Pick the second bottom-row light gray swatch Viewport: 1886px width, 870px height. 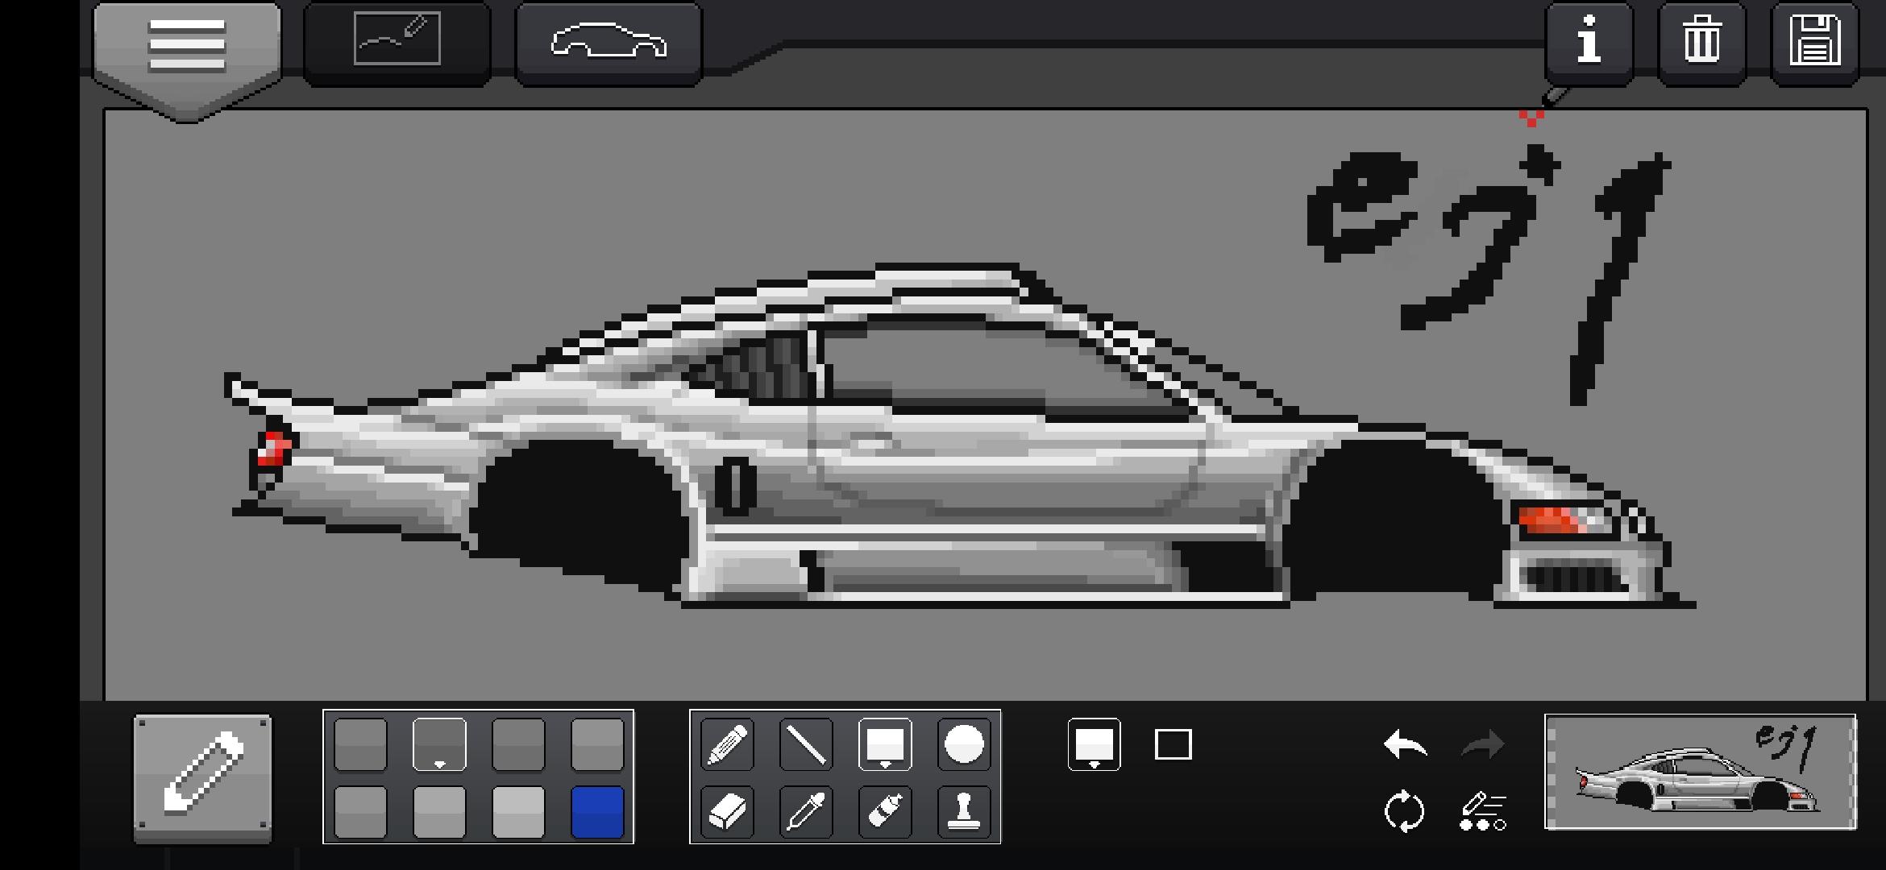click(x=439, y=812)
